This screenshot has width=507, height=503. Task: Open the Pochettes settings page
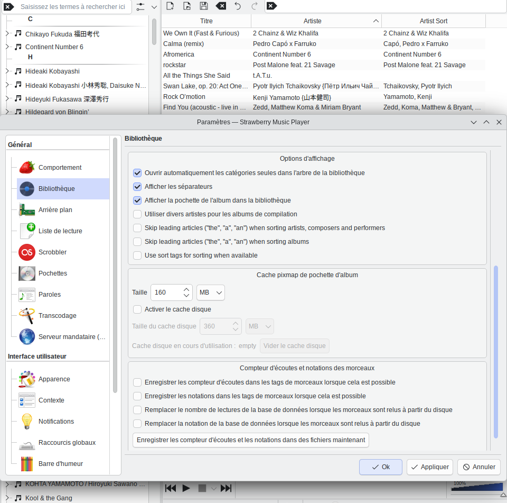coord(53,273)
